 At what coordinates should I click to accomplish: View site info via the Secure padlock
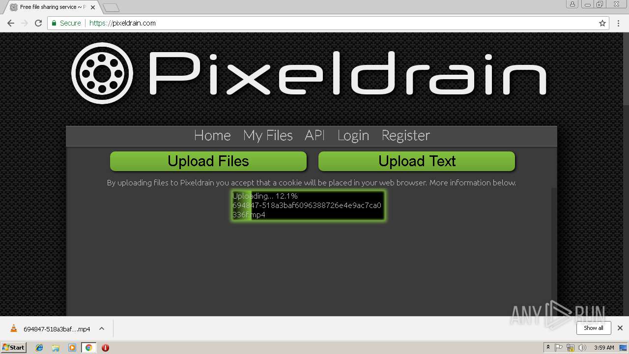(66, 23)
